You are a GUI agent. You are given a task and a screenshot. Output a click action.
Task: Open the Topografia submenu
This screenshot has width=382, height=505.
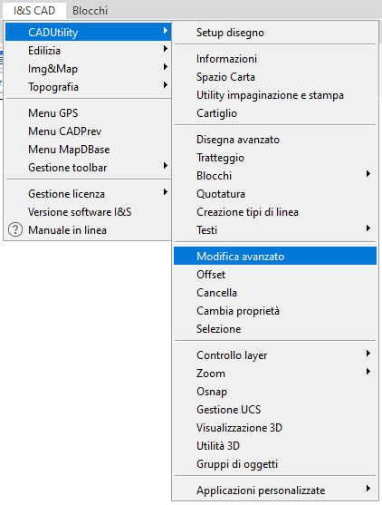(88, 87)
